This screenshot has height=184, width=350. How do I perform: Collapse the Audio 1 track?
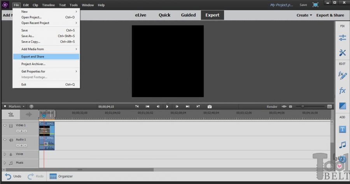pos(5,140)
